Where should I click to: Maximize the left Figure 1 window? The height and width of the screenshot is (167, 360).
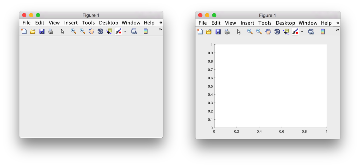pos(38,15)
